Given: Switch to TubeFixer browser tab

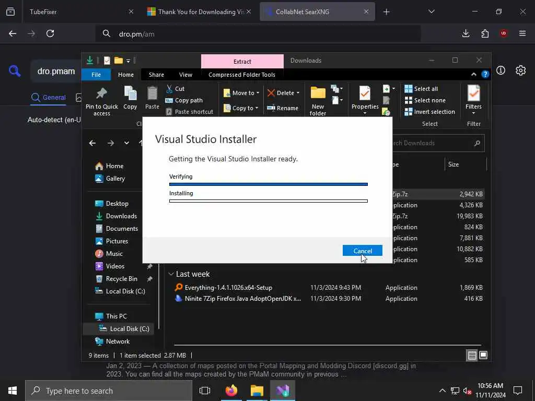Looking at the screenshot, I should (x=78, y=11).
